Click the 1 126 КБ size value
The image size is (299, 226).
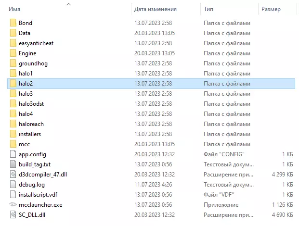[x=283, y=205]
